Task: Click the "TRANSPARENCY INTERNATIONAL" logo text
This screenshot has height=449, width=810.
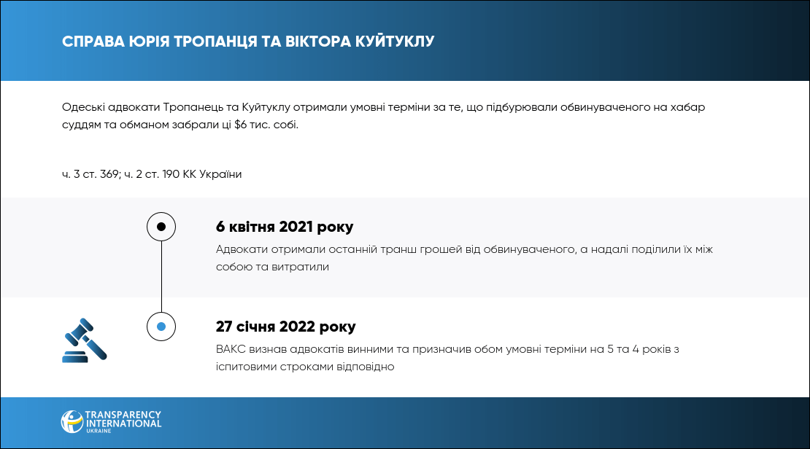Action: point(123,418)
